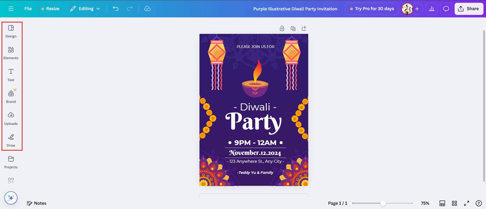This screenshot has height=209, width=486.
Task: Open the 75% zoom level menu
Action: tap(425, 203)
